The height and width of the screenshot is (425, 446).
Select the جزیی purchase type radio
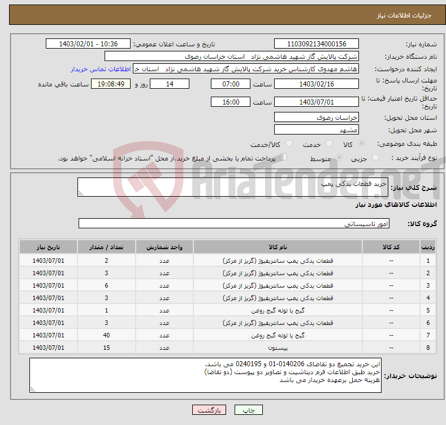[x=375, y=157]
